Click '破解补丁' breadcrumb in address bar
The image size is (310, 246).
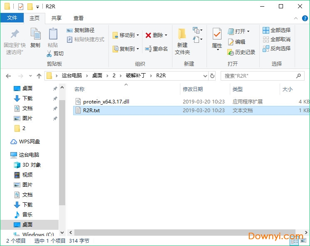(x=136, y=76)
